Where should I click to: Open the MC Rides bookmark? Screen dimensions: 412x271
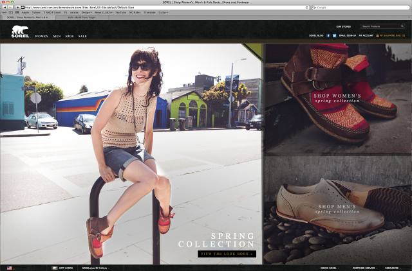point(135,12)
